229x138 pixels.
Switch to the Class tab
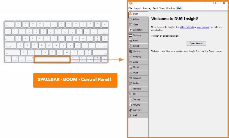point(138,24)
